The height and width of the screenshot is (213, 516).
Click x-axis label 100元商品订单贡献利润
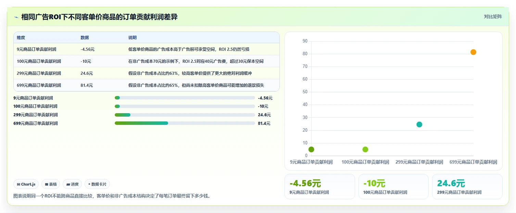(x=365, y=162)
